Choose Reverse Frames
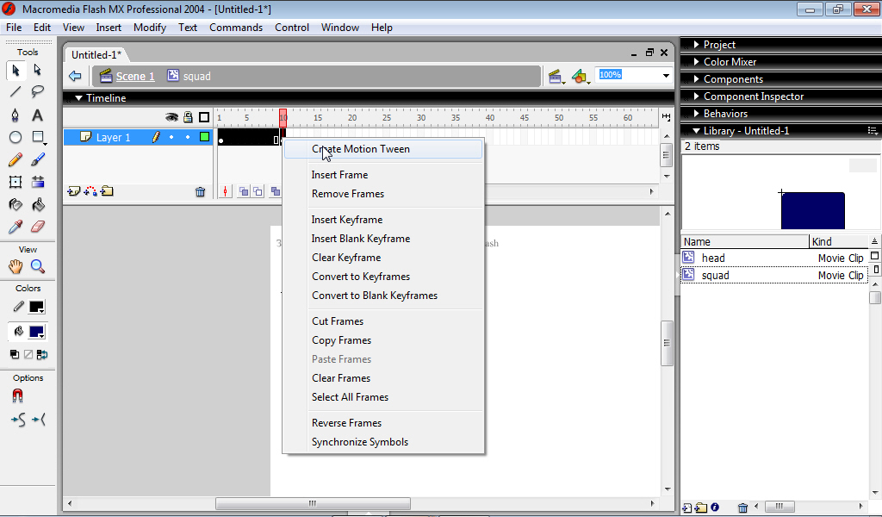The height and width of the screenshot is (517, 882). [346, 423]
